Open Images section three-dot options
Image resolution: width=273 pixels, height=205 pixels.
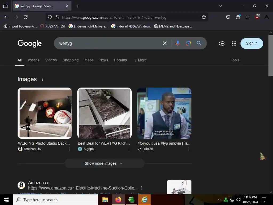(42, 79)
